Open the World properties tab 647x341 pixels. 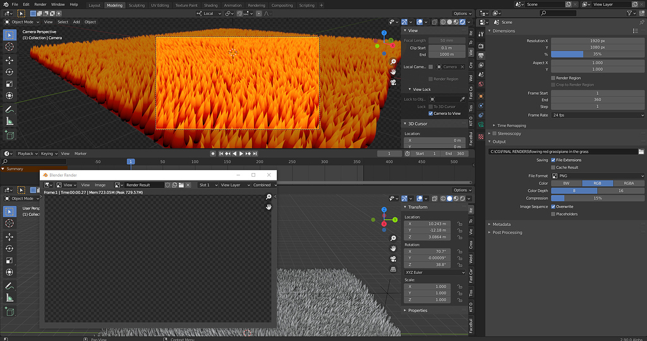(481, 84)
